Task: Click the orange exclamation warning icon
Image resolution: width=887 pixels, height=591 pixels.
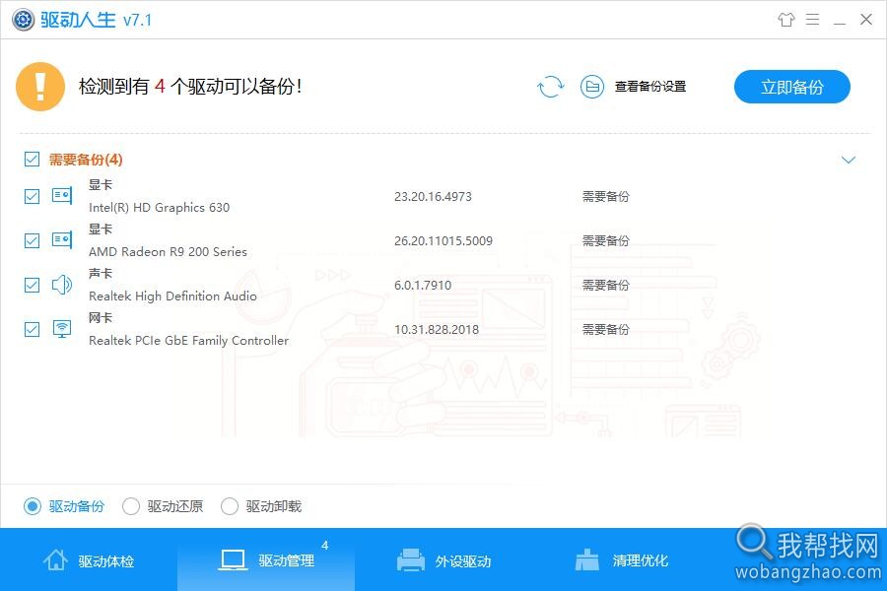Action: (x=40, y=87)
